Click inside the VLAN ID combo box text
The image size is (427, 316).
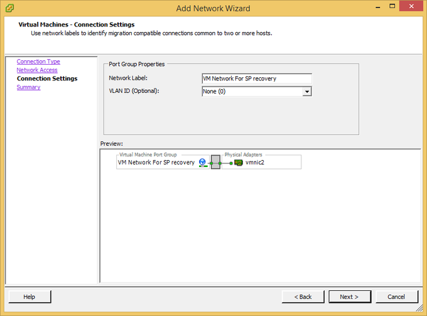tap(251, 92)
